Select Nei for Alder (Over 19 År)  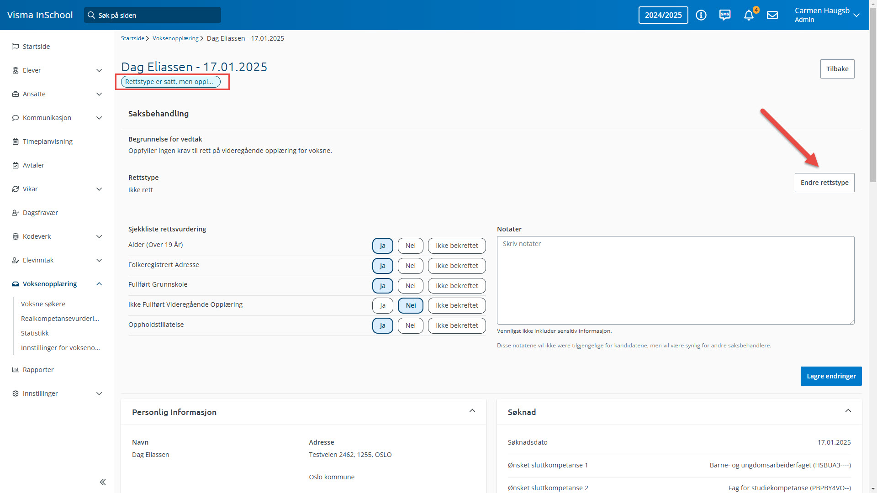[410, 246]
